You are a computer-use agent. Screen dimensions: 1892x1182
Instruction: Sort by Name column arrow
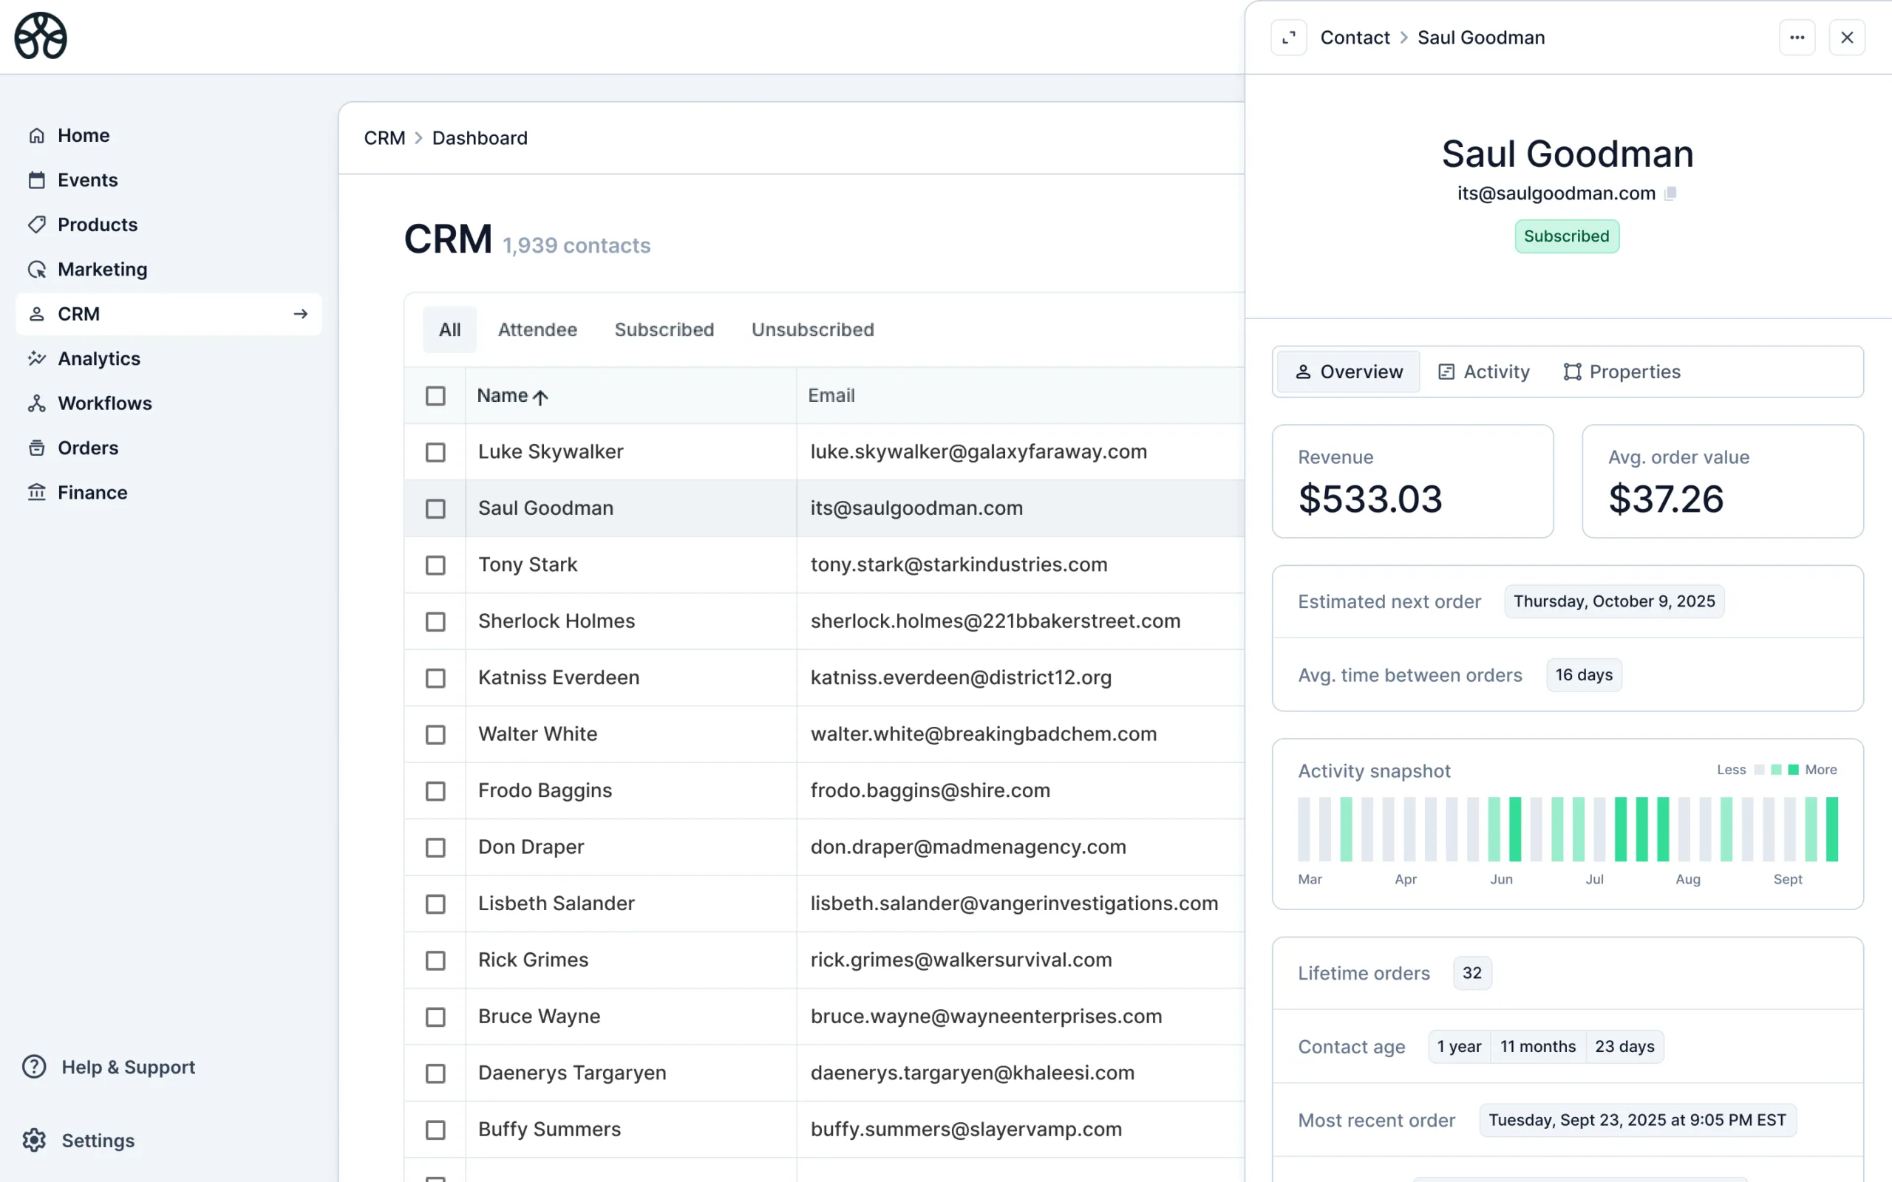pyautogui.click(x=540, y=397)
